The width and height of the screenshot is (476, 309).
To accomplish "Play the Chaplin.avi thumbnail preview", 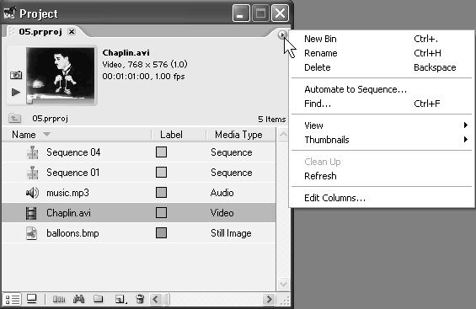I will [x=16, y=92].
